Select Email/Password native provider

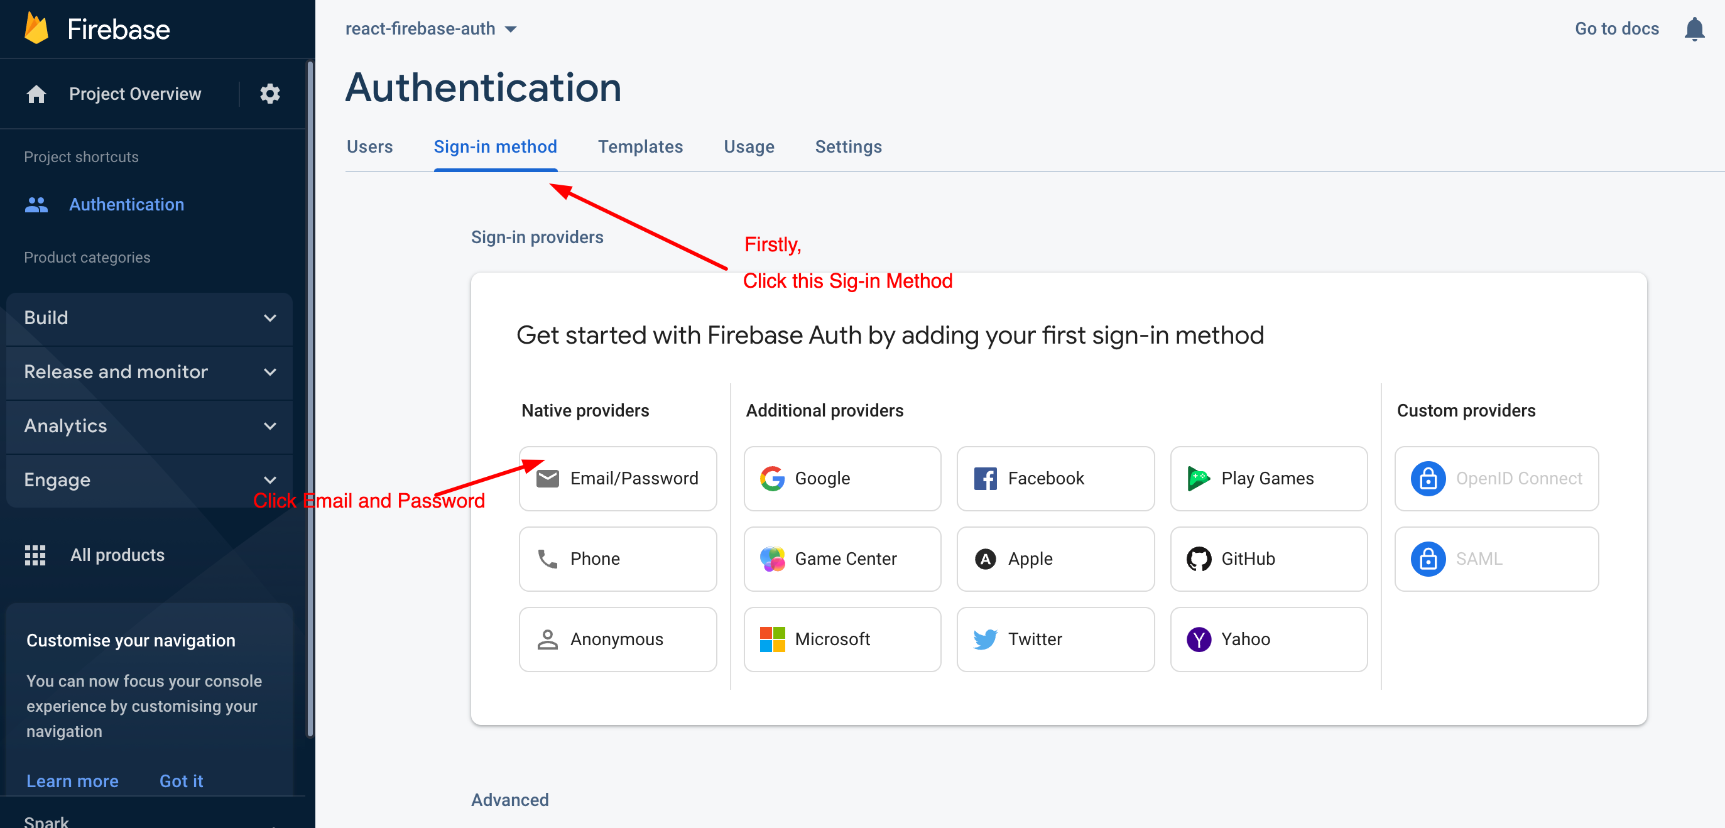coord(617,478)
